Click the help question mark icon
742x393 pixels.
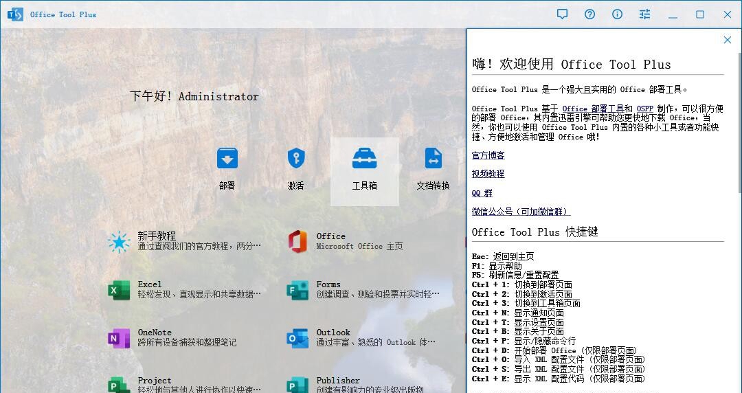pyautogui.click(x=589, y=14)
